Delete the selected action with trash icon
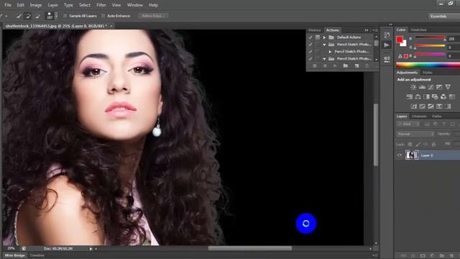The width and height of the screenshot is (460, 259). (367, 66)
